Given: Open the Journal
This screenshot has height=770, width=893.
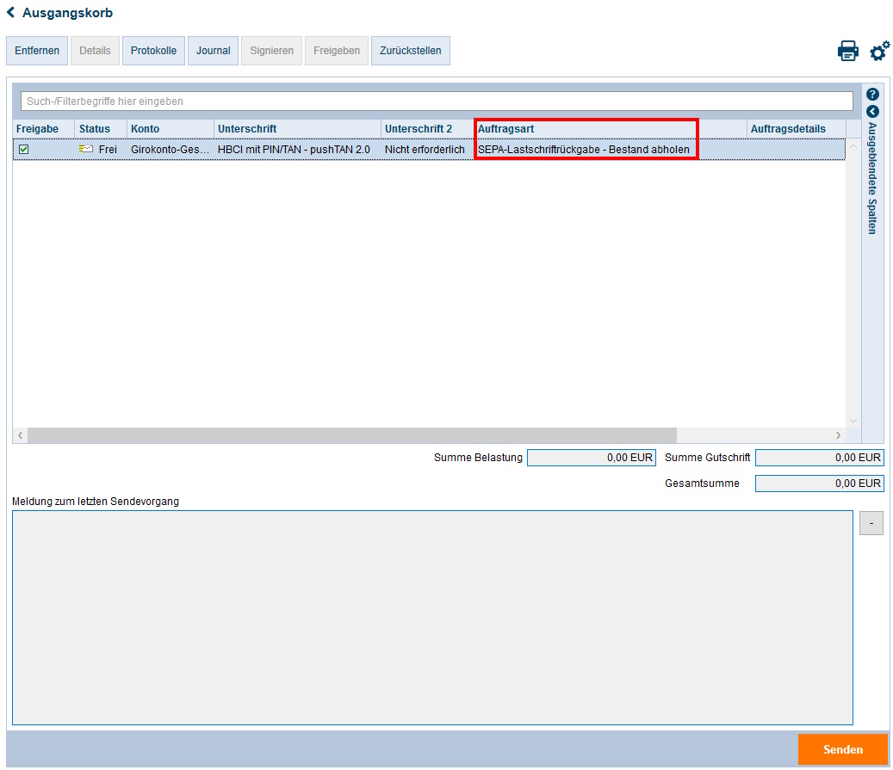Looking at the screenshot, I should tap(213, 51).
